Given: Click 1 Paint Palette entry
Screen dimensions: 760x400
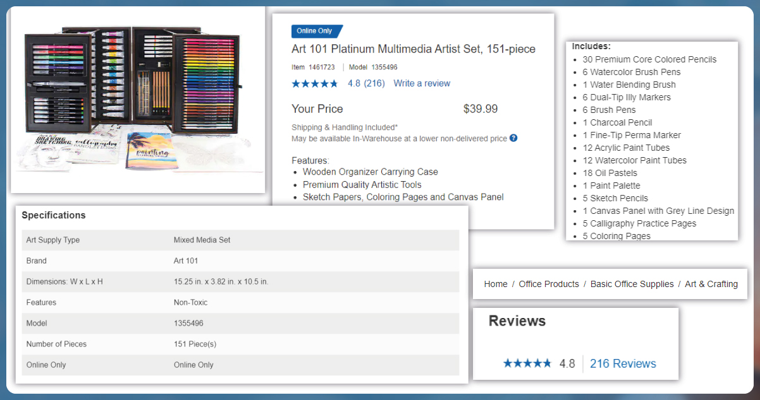Looking at the screenshot, I should point(611,185).
